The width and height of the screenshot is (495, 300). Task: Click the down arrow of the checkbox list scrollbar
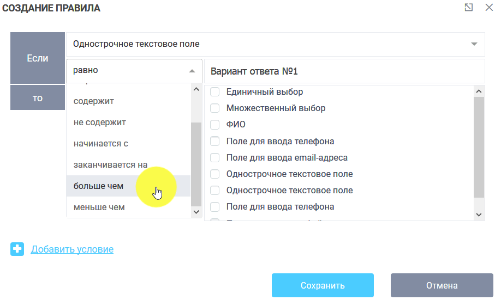[479, 215]
